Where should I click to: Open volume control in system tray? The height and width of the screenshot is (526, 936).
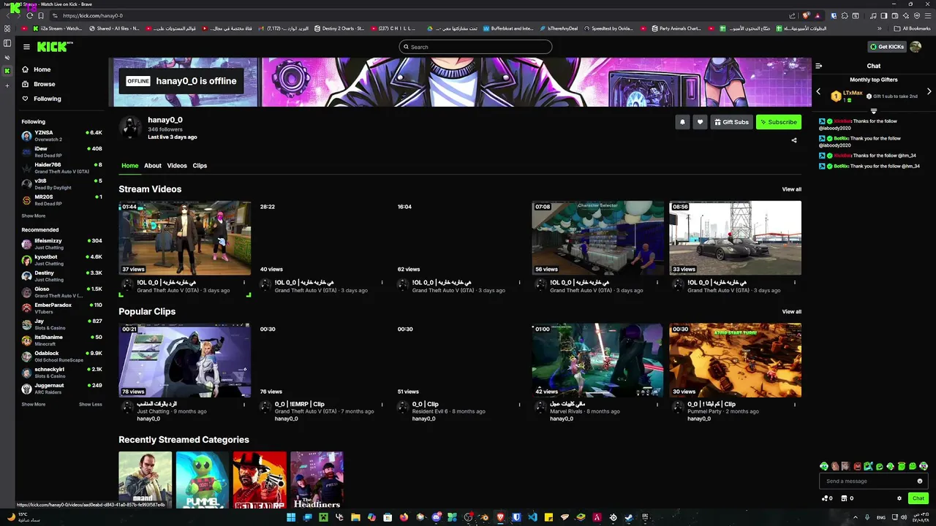pos(905,517)
